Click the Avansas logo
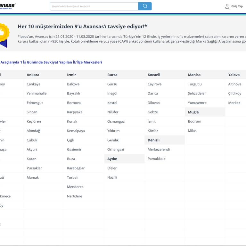The height and width of the screenshot is (246, 246). coord(7,6)
